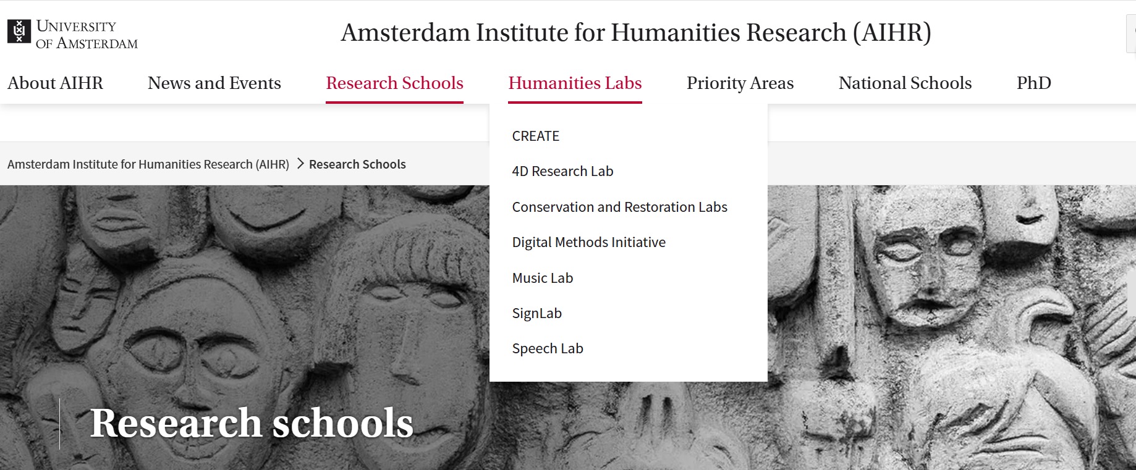This screenshot has height=470, width=1136.
Task: Select the PhD navigation item
Action: [1033, 83]
